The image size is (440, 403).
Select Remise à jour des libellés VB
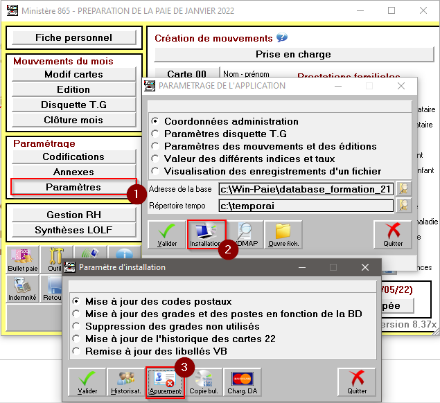pyautogui.click(x=76, y=351)
